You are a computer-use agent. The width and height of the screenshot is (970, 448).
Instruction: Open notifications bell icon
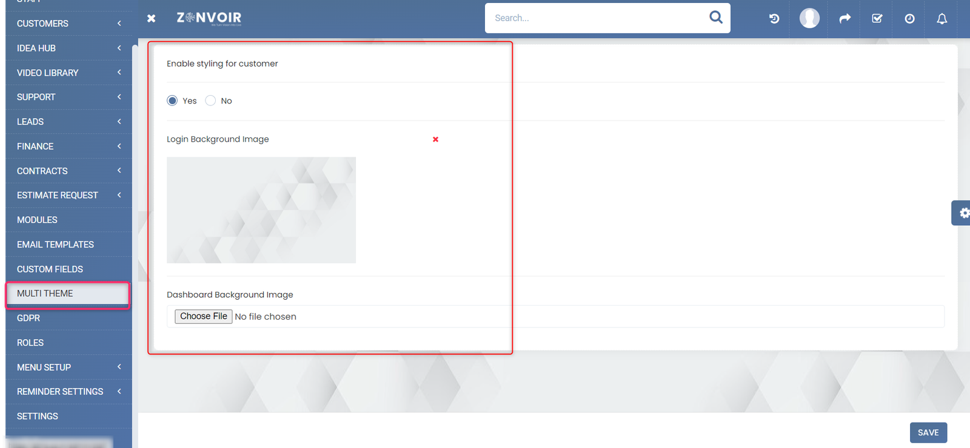[x=942, y=19]
